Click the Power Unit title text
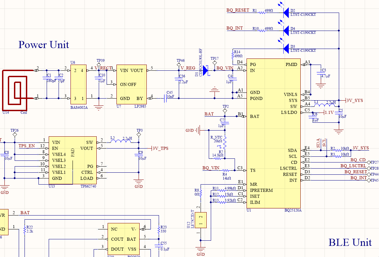 tap(44, 45)
